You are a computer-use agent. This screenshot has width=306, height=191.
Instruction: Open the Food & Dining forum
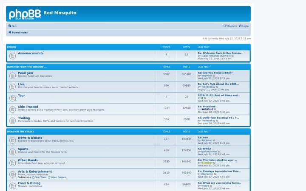click(x=29, y=183)
